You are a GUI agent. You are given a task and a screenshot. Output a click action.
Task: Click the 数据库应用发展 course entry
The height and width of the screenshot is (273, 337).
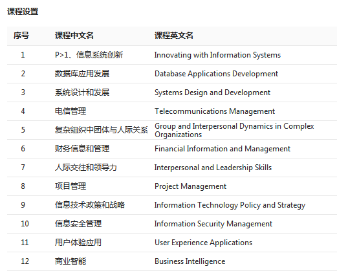(82, 74)
